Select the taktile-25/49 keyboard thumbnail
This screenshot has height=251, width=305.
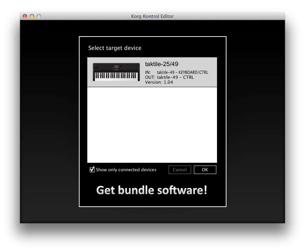[116, 72]
